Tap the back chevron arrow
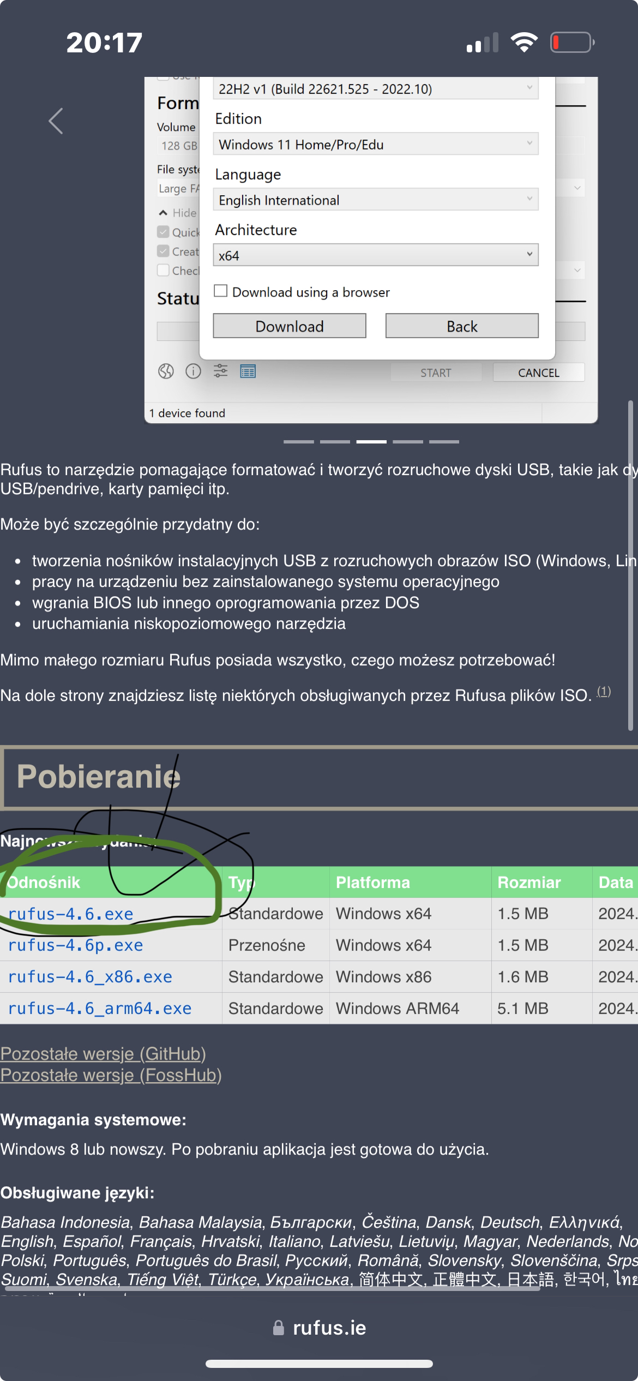The image size is (638, 1381). [x=56, y=121]
